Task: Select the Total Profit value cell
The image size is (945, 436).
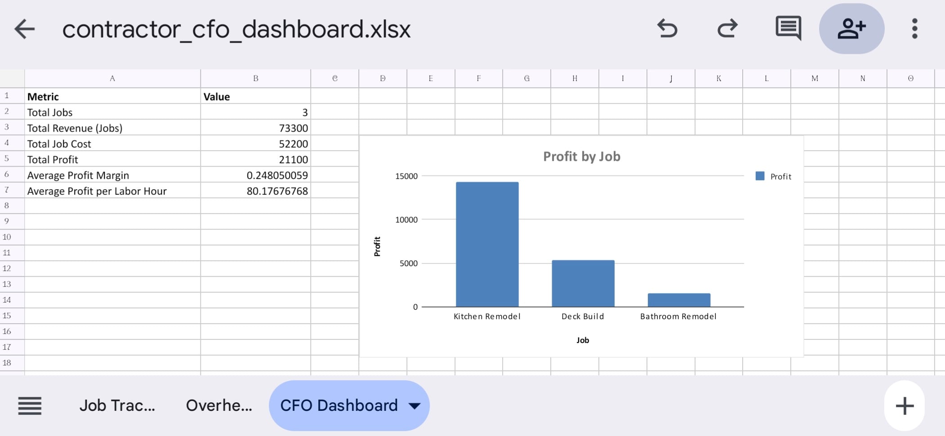Action: coord(255,160)
